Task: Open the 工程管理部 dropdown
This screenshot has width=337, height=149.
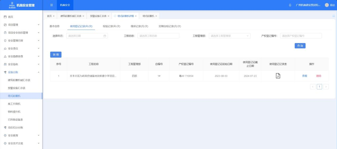Action: (x=229, y=36)
